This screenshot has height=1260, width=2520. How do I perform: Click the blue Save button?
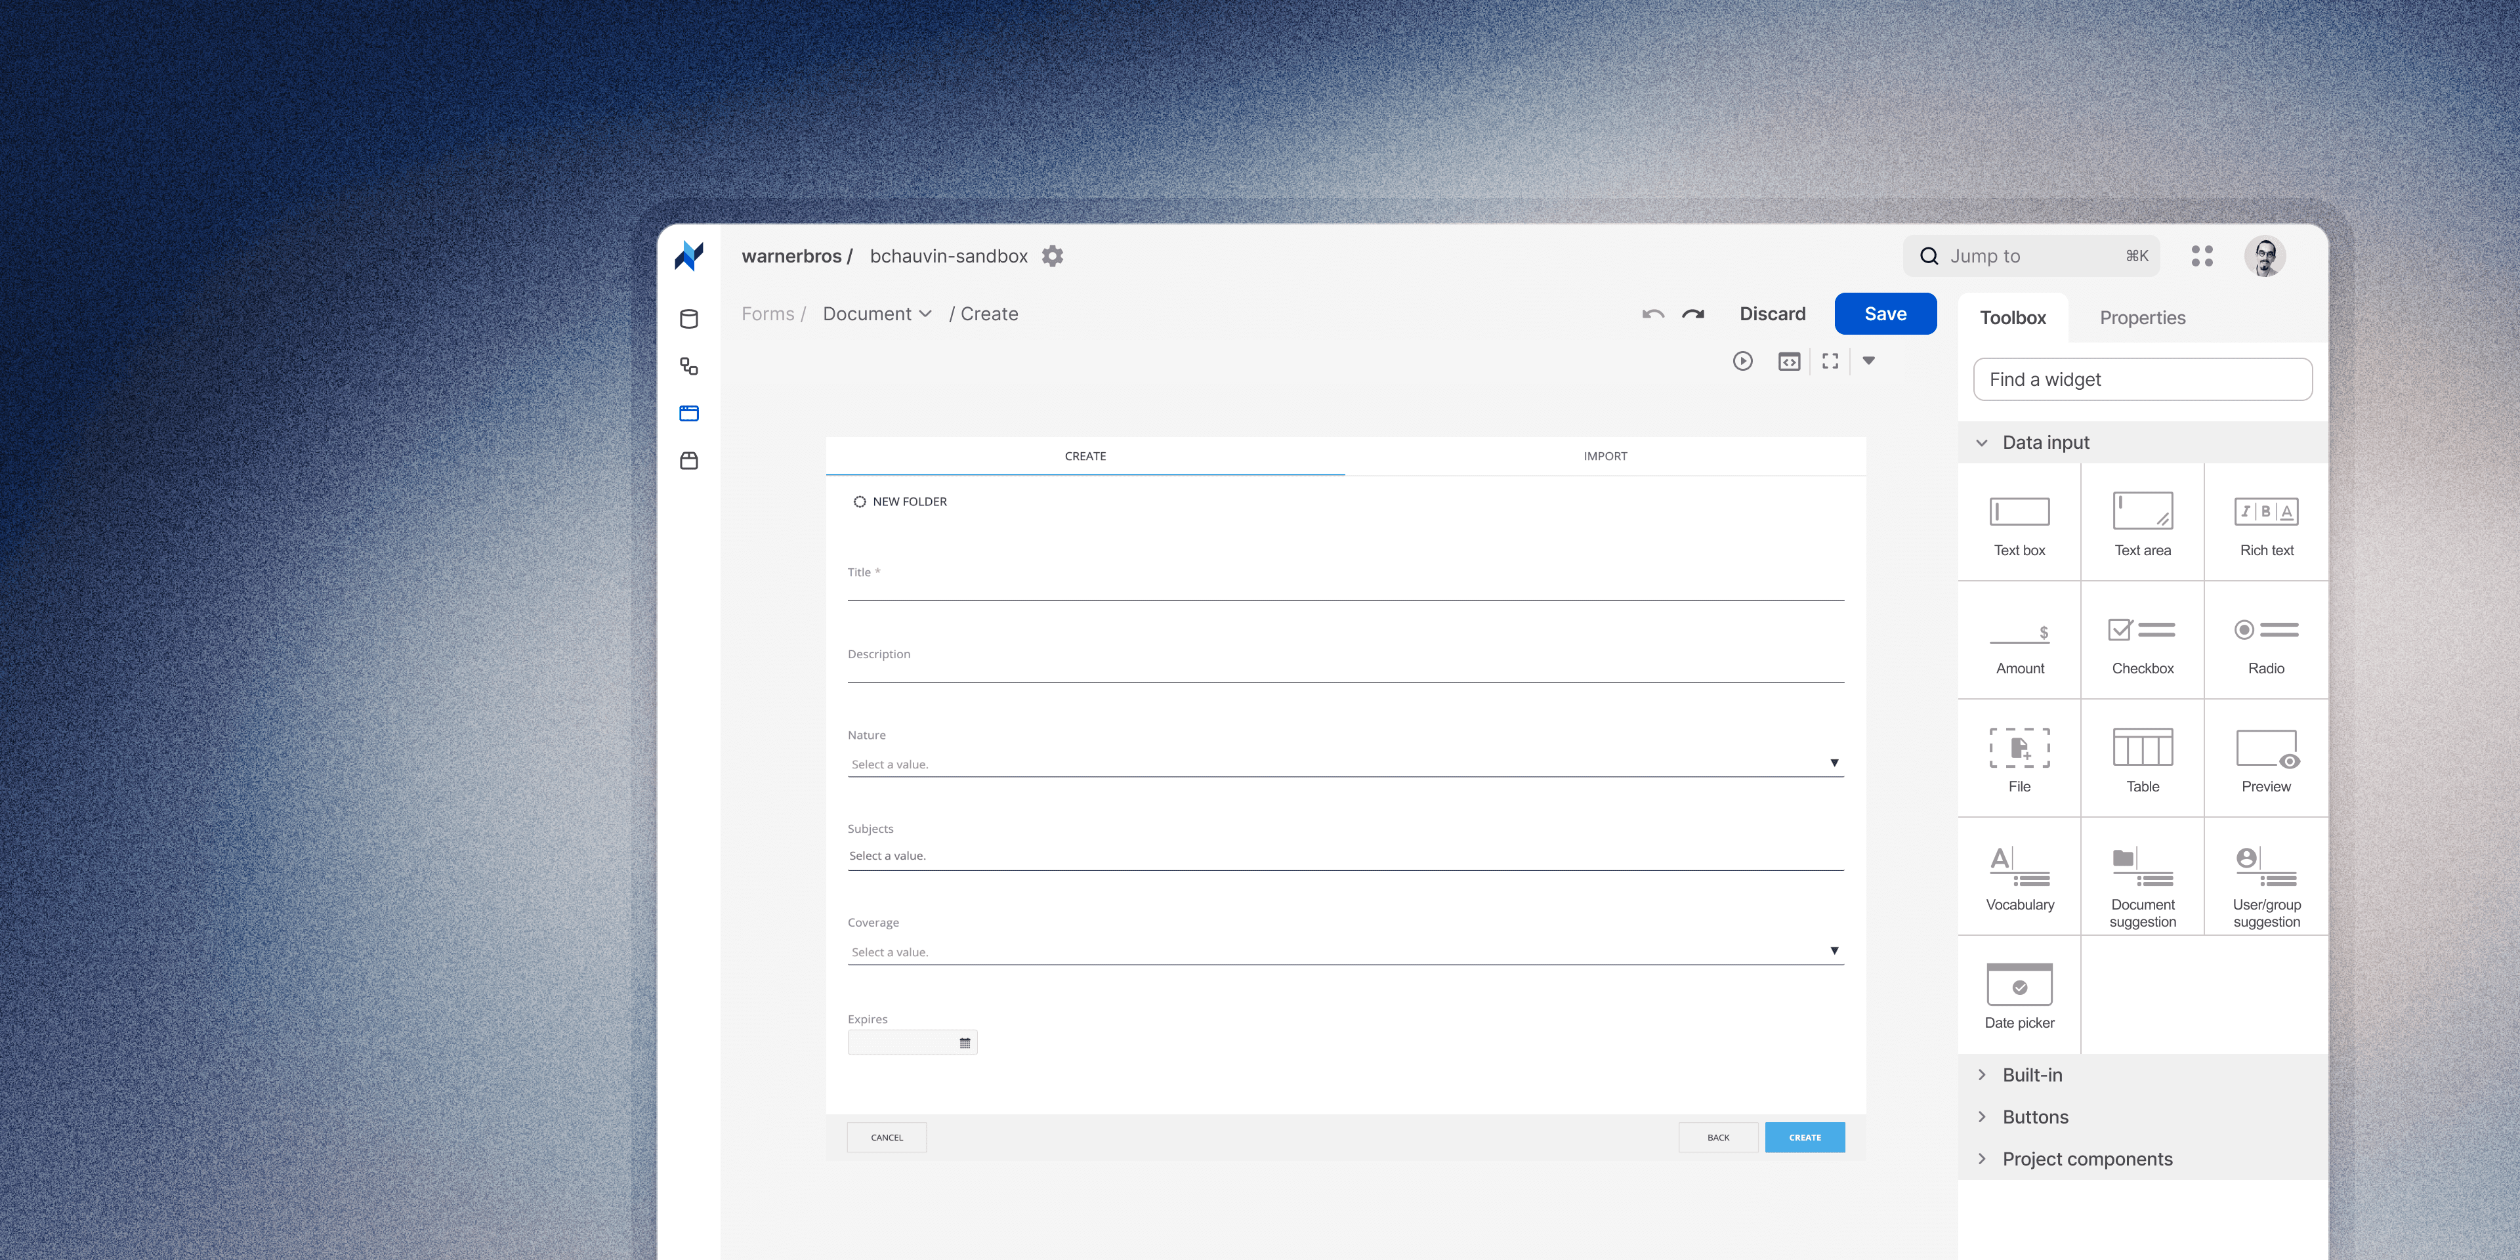pos(1884,314)
